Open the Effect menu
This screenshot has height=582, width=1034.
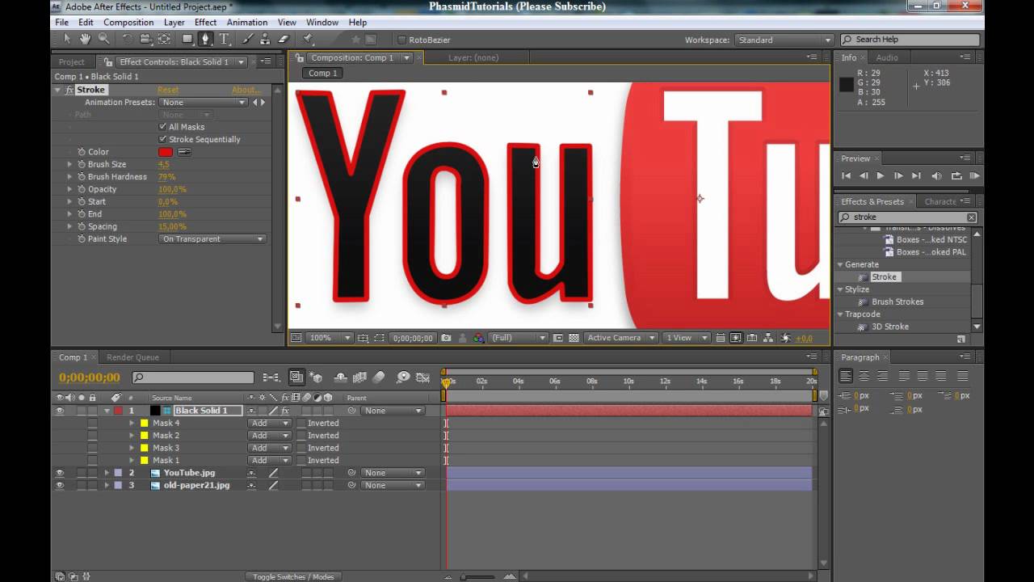pos(205,22)
